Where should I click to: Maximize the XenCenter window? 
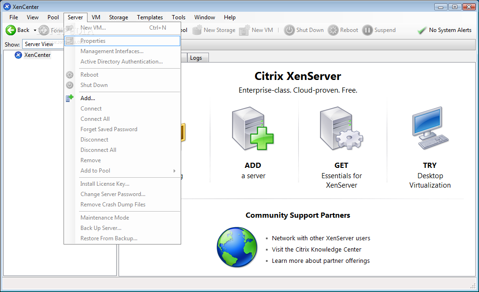[455, 7]
